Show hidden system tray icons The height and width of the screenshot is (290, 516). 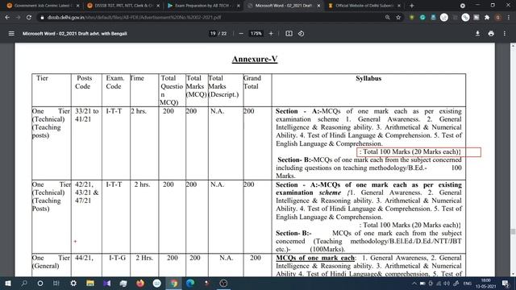[414, 283]
